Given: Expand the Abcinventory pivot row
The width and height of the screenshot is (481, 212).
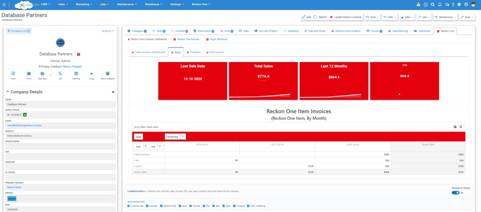Looking at the screenshot, I should 134,155.
